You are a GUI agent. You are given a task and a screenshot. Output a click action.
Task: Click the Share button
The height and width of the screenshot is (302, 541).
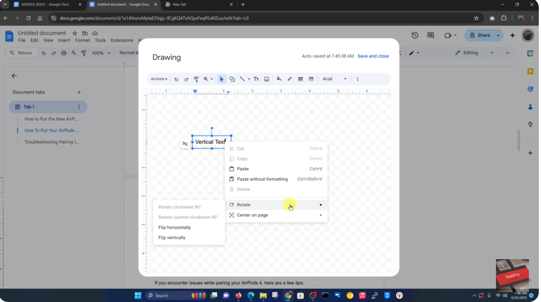(479, 35)
